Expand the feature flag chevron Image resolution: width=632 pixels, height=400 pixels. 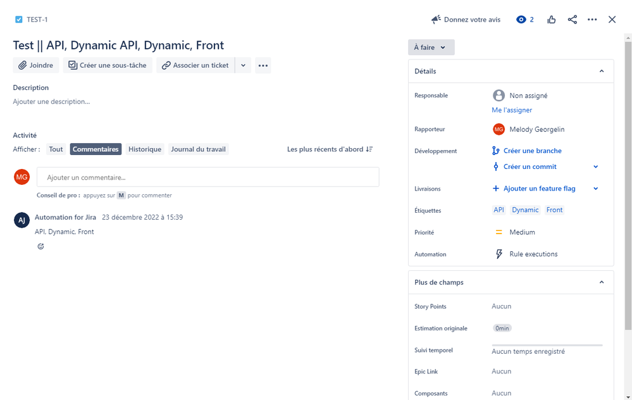596,189
